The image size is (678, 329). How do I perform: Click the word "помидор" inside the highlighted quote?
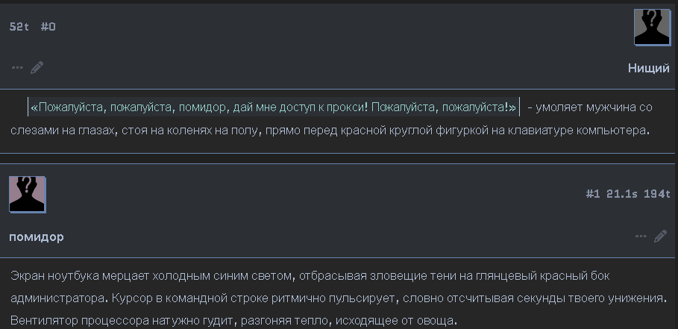pos(203,107)
